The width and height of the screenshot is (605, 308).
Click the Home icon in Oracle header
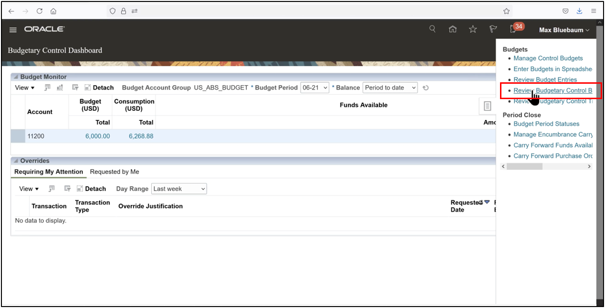pos(453,29)
